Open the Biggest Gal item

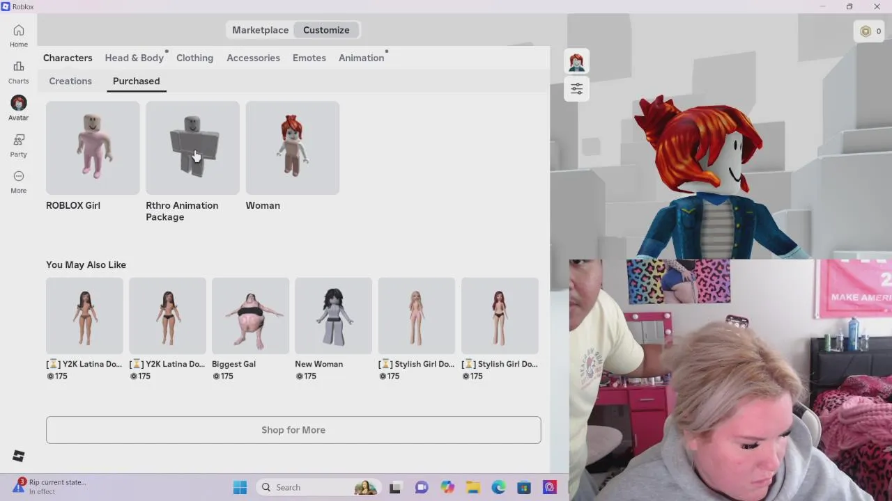[250, 316]
